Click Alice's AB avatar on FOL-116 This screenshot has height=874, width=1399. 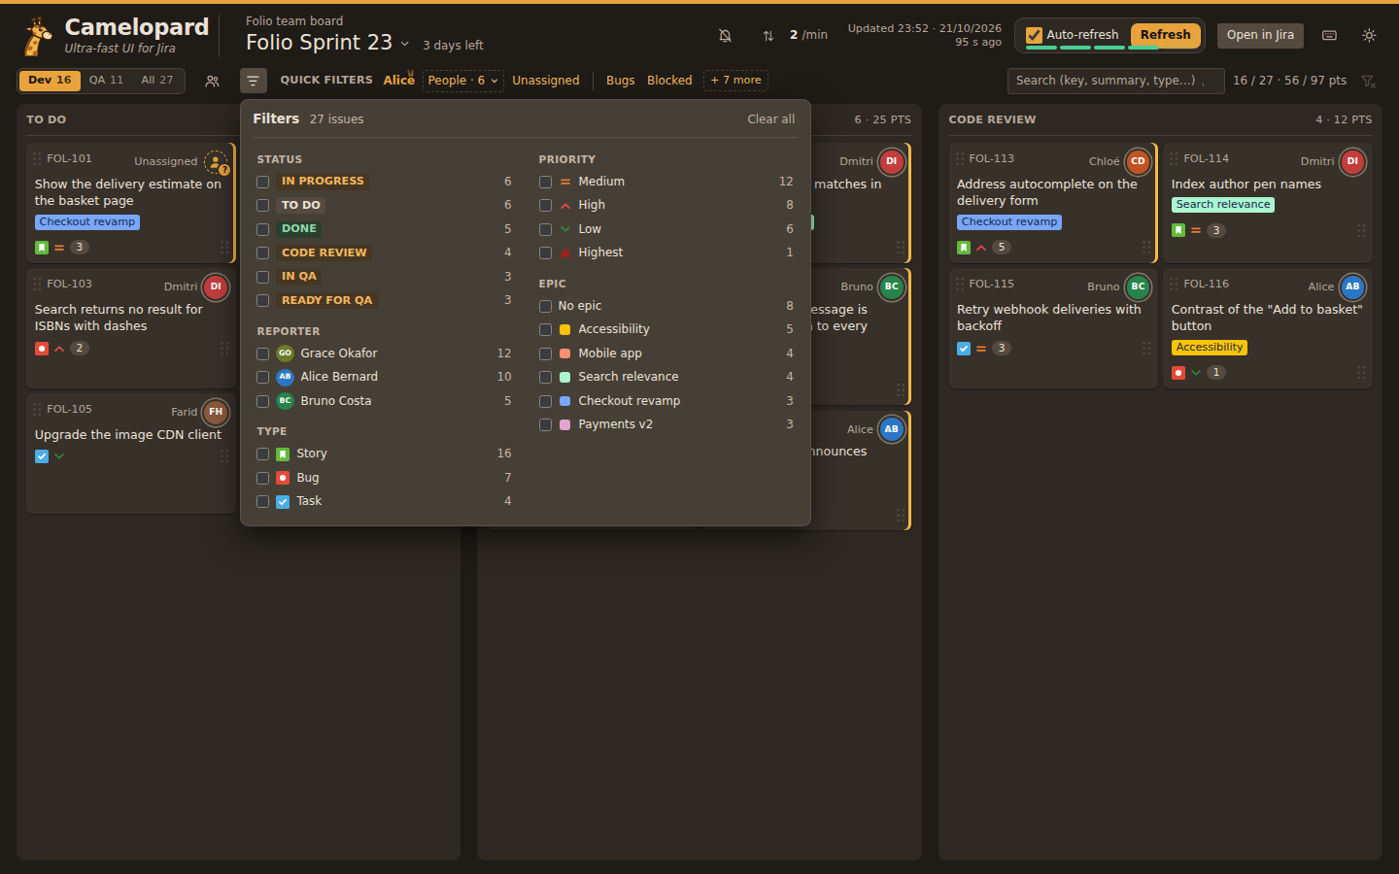(x=1352, y=286)
